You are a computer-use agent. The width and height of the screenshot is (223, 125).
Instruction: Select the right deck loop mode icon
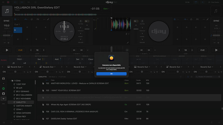pyautogui.click(x=191, y=19)
